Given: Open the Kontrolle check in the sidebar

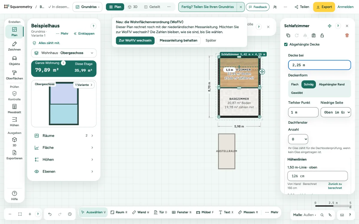Looking at the screenshot, I should coord(14,96).
